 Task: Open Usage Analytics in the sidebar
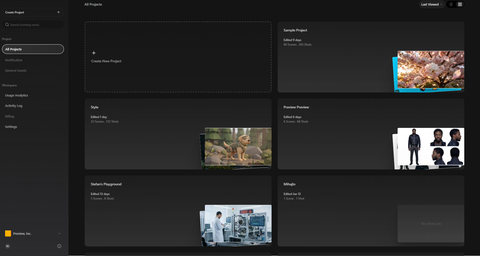[16, 95]
